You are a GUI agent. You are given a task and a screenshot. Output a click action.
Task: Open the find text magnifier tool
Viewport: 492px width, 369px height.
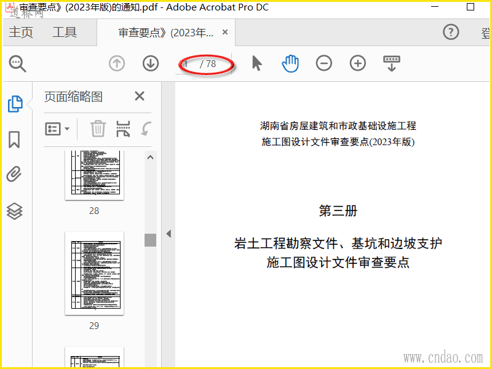18,64
